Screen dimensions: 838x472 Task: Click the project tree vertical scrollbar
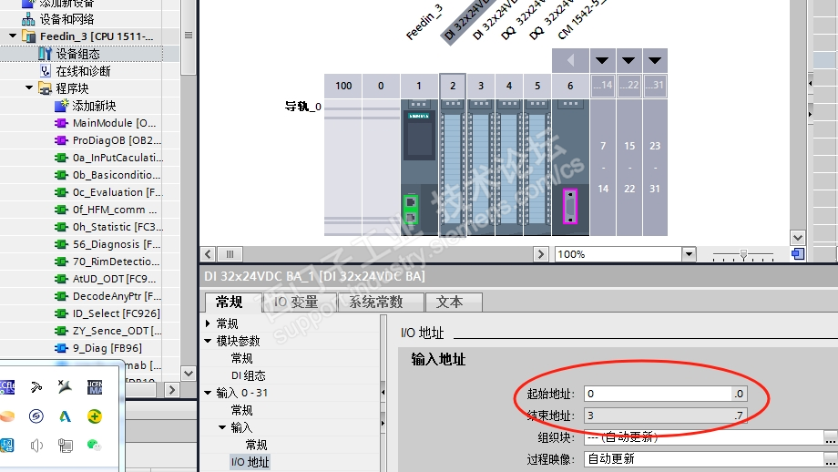point(189,37)
